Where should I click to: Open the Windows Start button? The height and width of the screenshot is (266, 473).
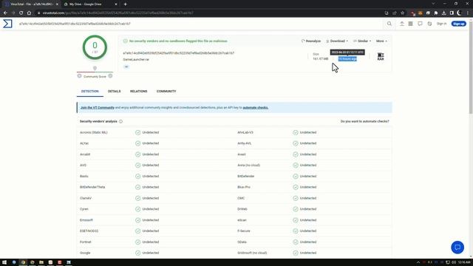[x=4, y=262]
